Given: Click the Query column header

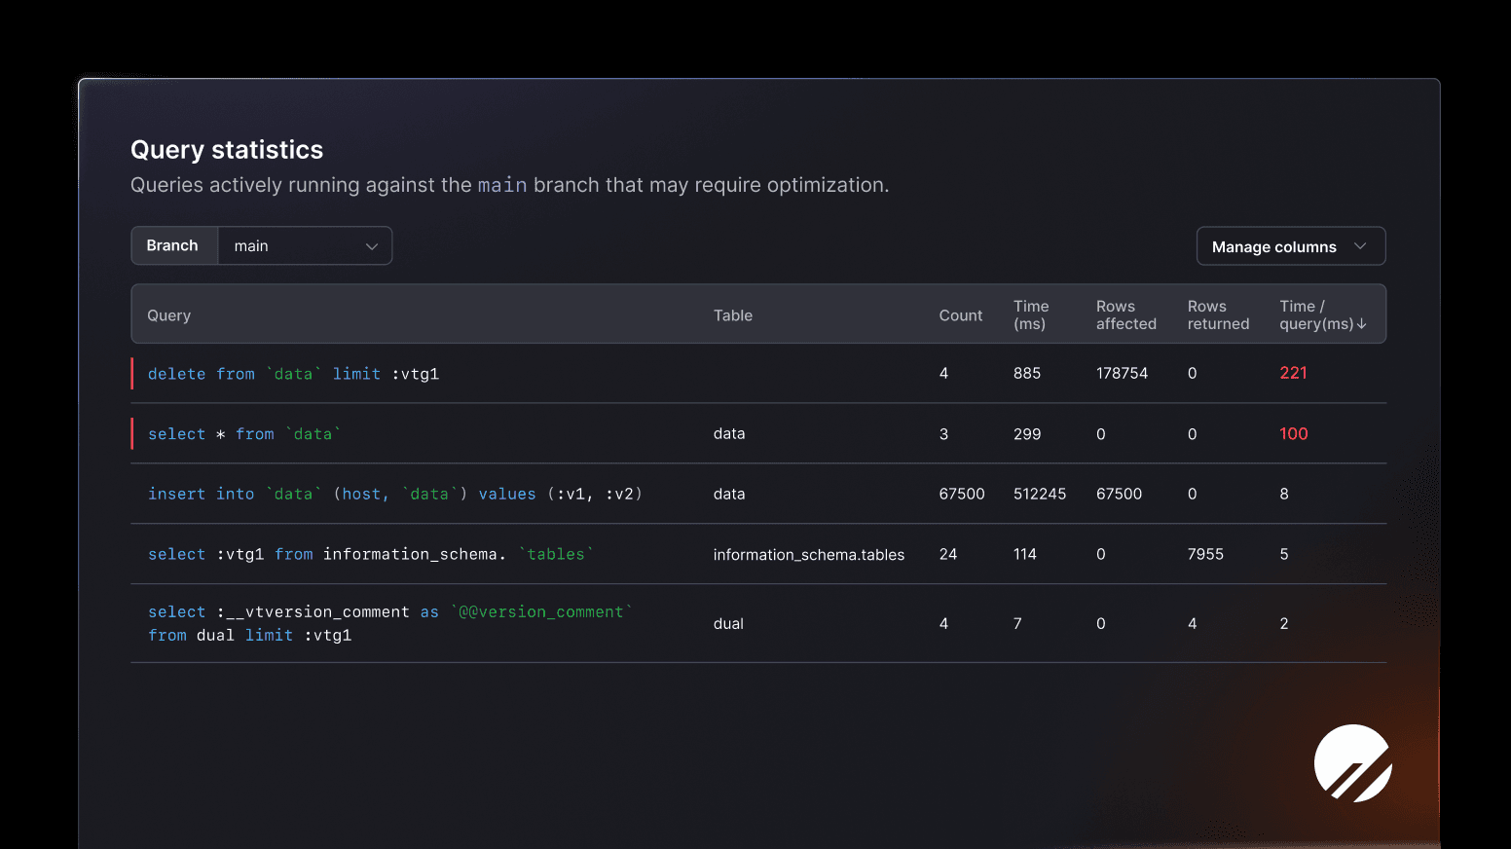Looking at the screenshot, I should coord(168,315).
